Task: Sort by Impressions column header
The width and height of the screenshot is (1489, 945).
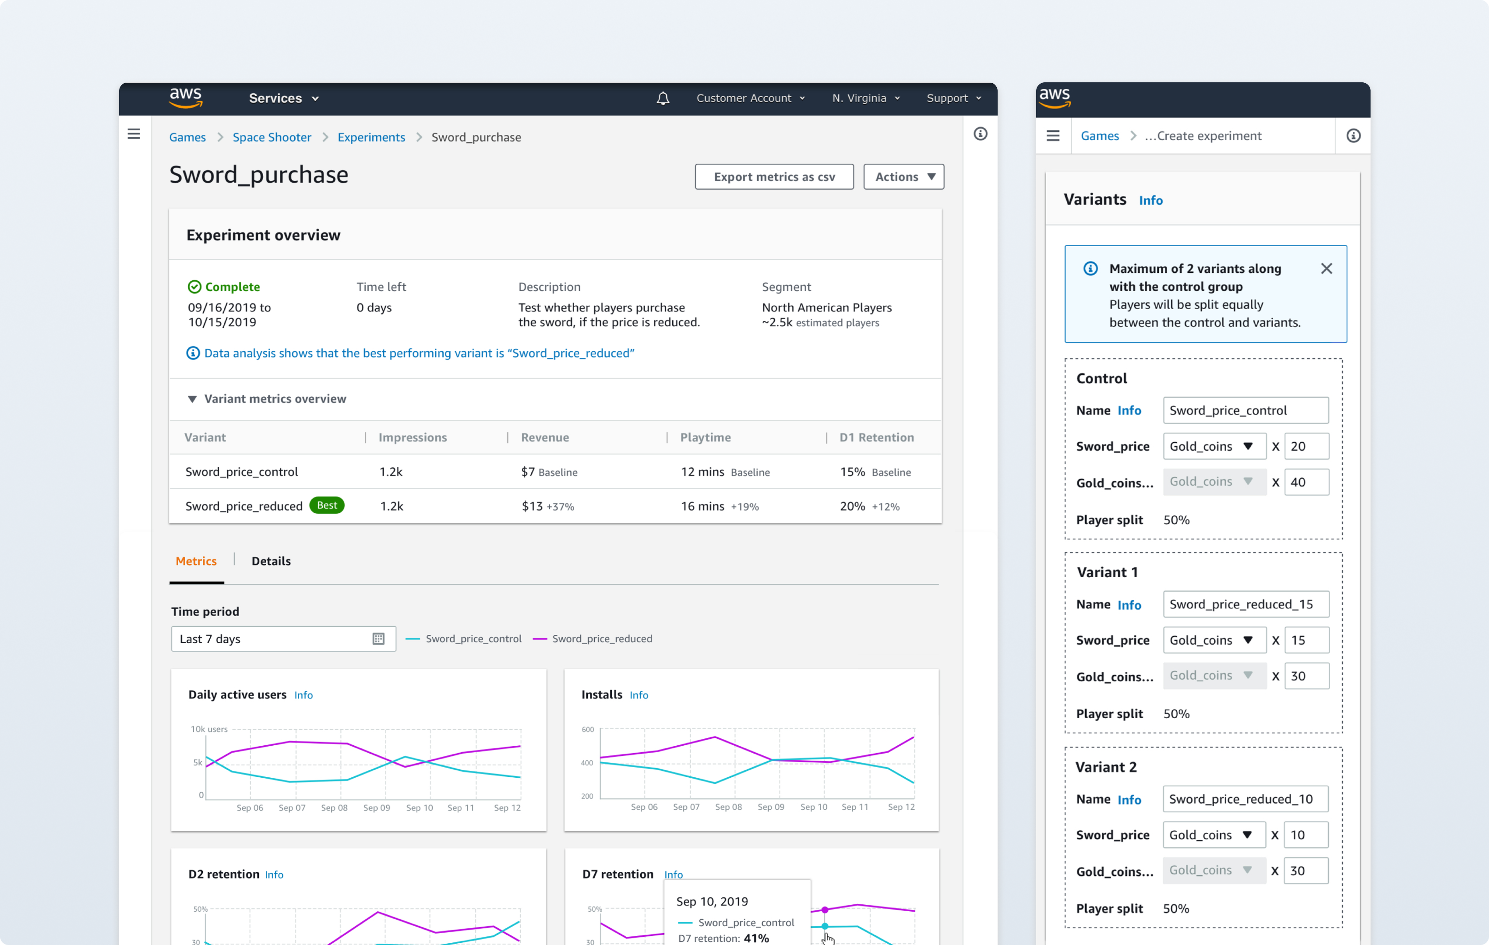Action: (413, 437)
